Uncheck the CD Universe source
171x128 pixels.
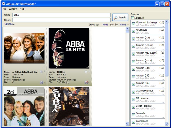pyautogui.click(x=133, y=99)
